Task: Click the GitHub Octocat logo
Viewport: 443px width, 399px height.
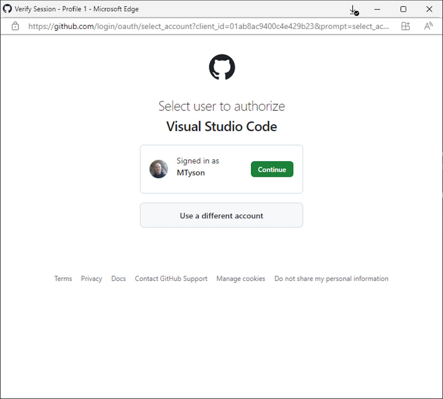Action: click(x=222, y=67)
